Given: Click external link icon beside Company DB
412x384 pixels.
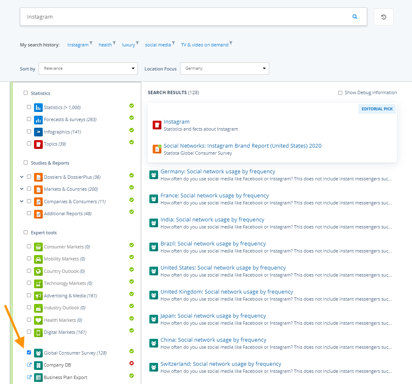Looking at the screenshot, I should (x=29, y=365).
